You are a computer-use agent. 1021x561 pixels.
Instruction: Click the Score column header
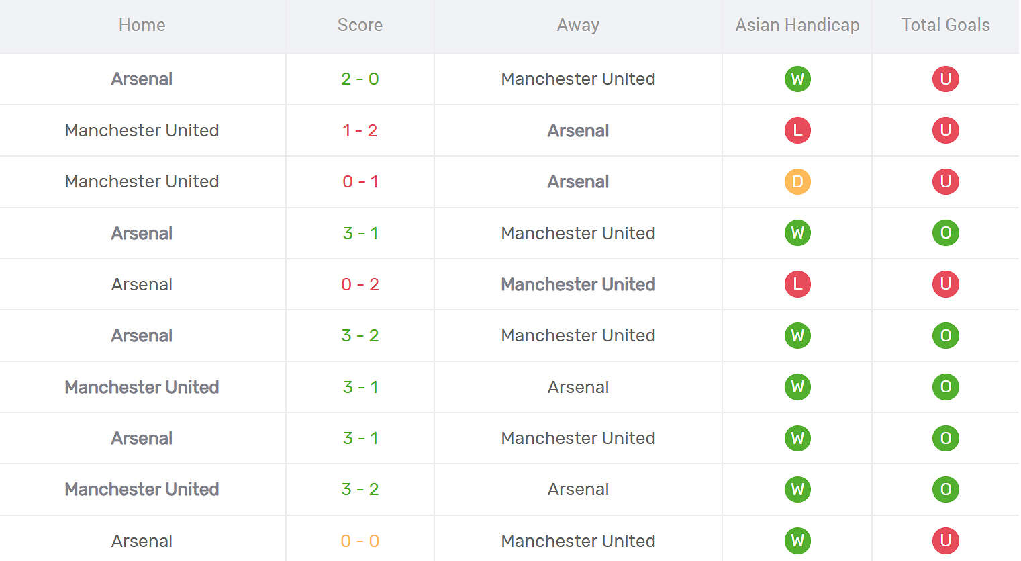[360, 26]
